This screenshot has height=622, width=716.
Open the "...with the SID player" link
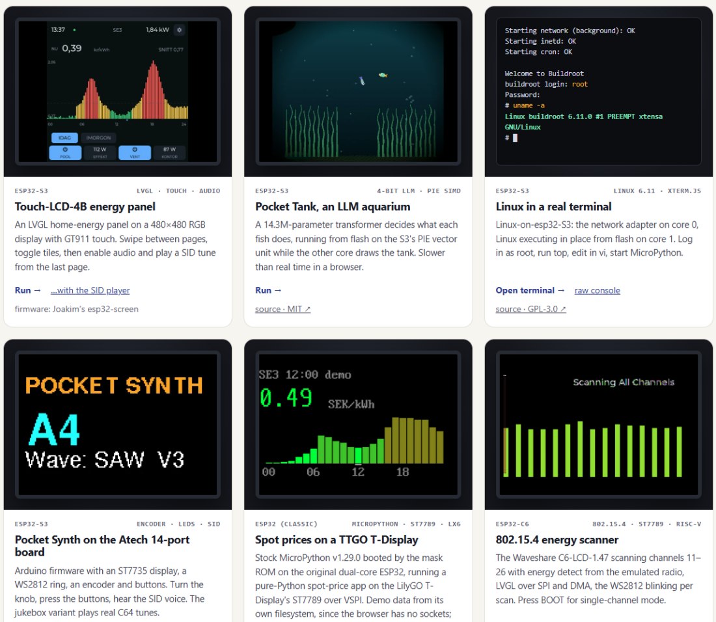point(90,290)
